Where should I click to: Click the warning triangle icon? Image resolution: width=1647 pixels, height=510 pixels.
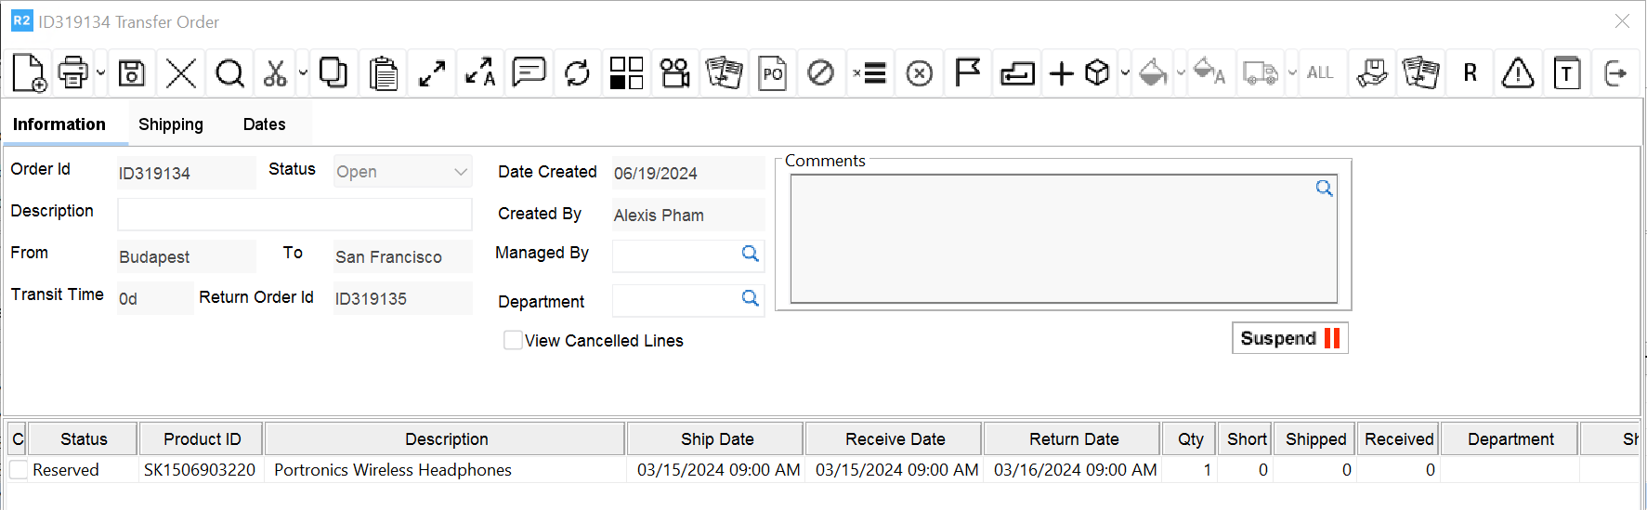click(x=1518, y=72)
